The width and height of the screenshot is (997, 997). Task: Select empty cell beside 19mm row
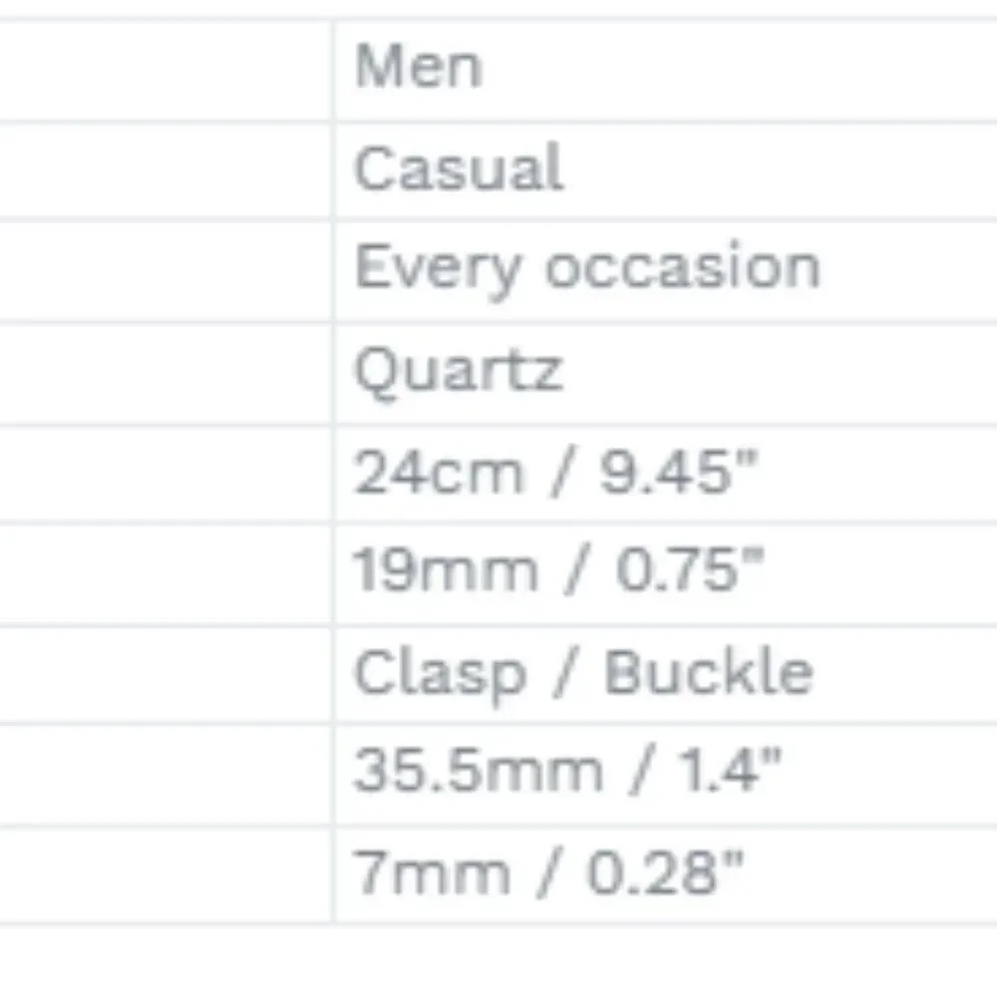tap(166, 575)
